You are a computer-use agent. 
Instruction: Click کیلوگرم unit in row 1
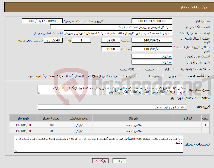pos(79,125)
